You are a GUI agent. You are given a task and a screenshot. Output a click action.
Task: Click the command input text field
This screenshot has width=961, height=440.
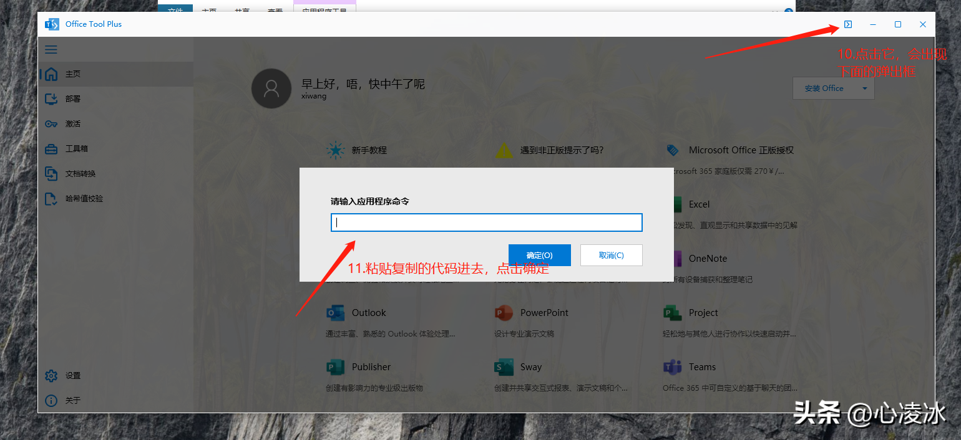[487, 222]
